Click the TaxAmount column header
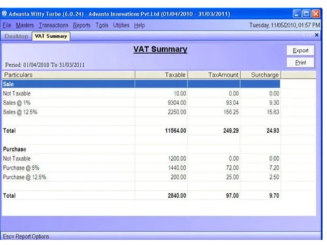The image size is (327, 245). 214,75
